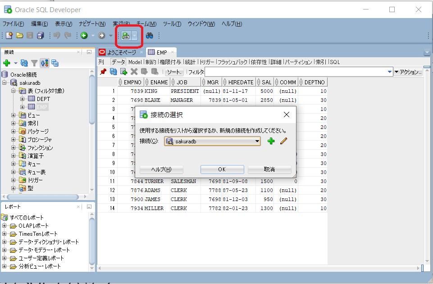Screen dimensions: 433x284
Task: Open the new connection dropdown arrow in Connections panel
Action: (15, 63)
